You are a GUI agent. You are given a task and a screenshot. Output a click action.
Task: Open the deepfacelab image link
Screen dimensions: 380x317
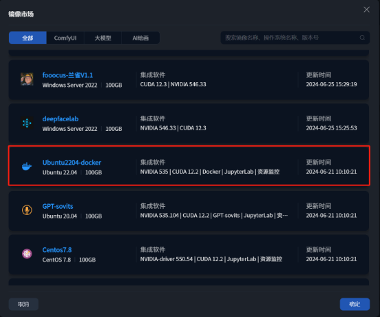pyautogui.click(x=61, y=119)
